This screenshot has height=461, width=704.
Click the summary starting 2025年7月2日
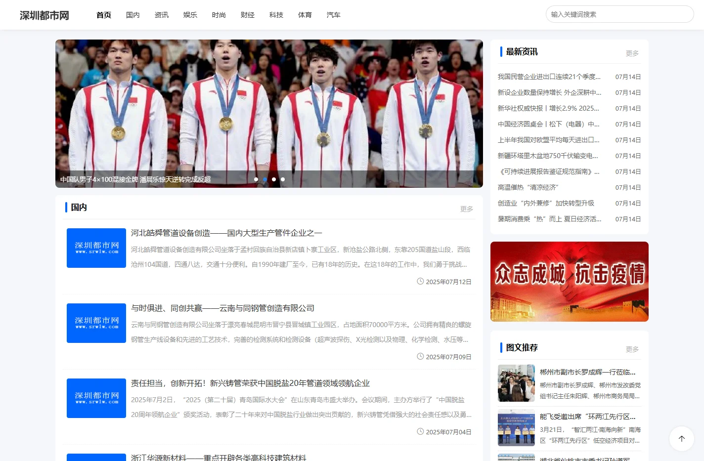click(301, 407)
